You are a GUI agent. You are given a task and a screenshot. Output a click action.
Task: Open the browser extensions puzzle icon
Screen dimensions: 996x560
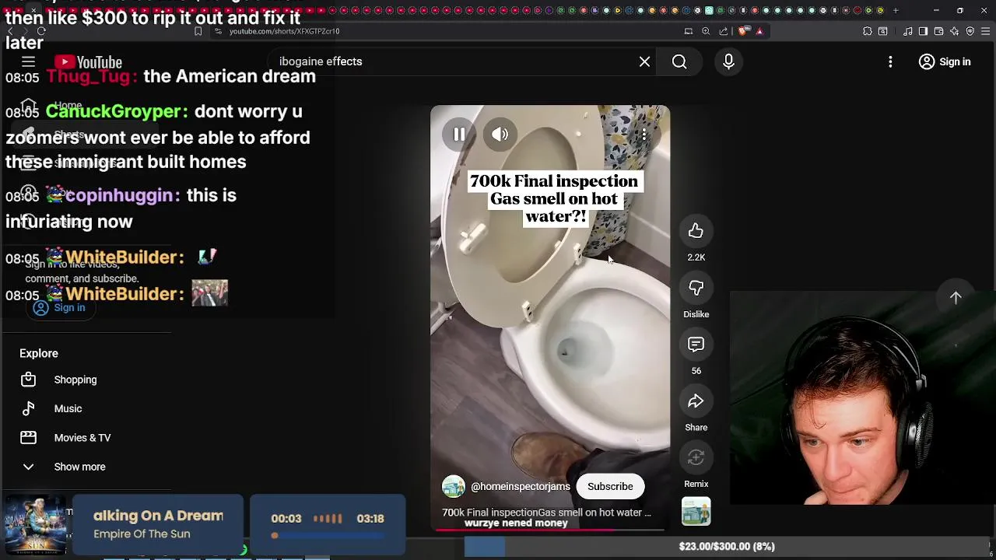point(868,31)
